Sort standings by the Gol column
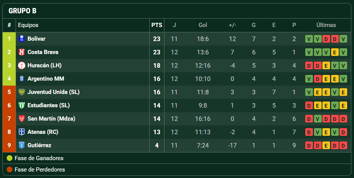Viewport: 354px width, 178px height. tap(203, 25)
